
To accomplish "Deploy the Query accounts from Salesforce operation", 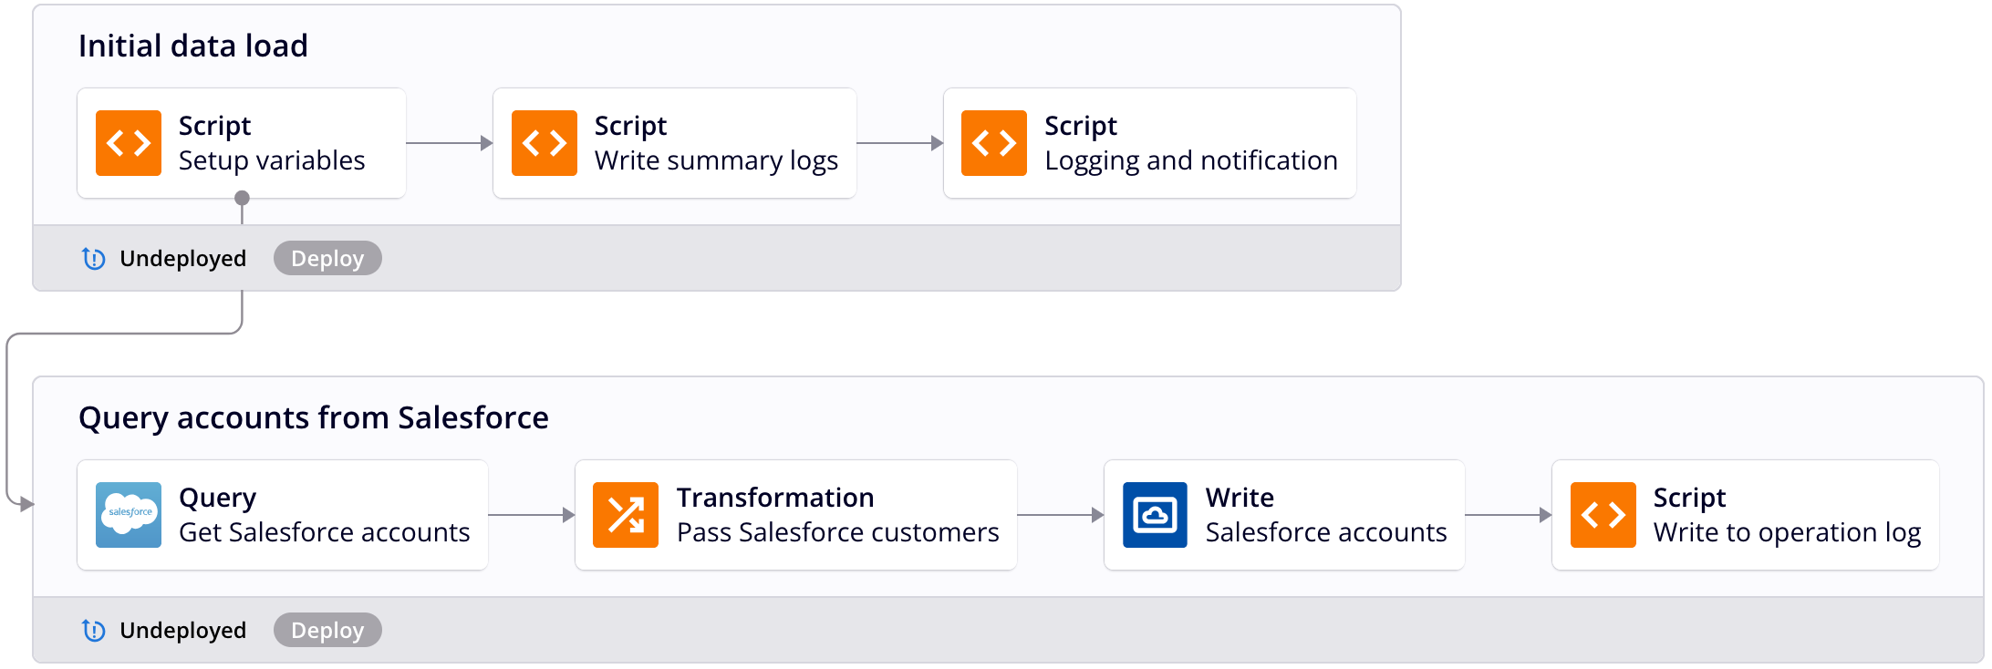I will click(x=327, y=631).
